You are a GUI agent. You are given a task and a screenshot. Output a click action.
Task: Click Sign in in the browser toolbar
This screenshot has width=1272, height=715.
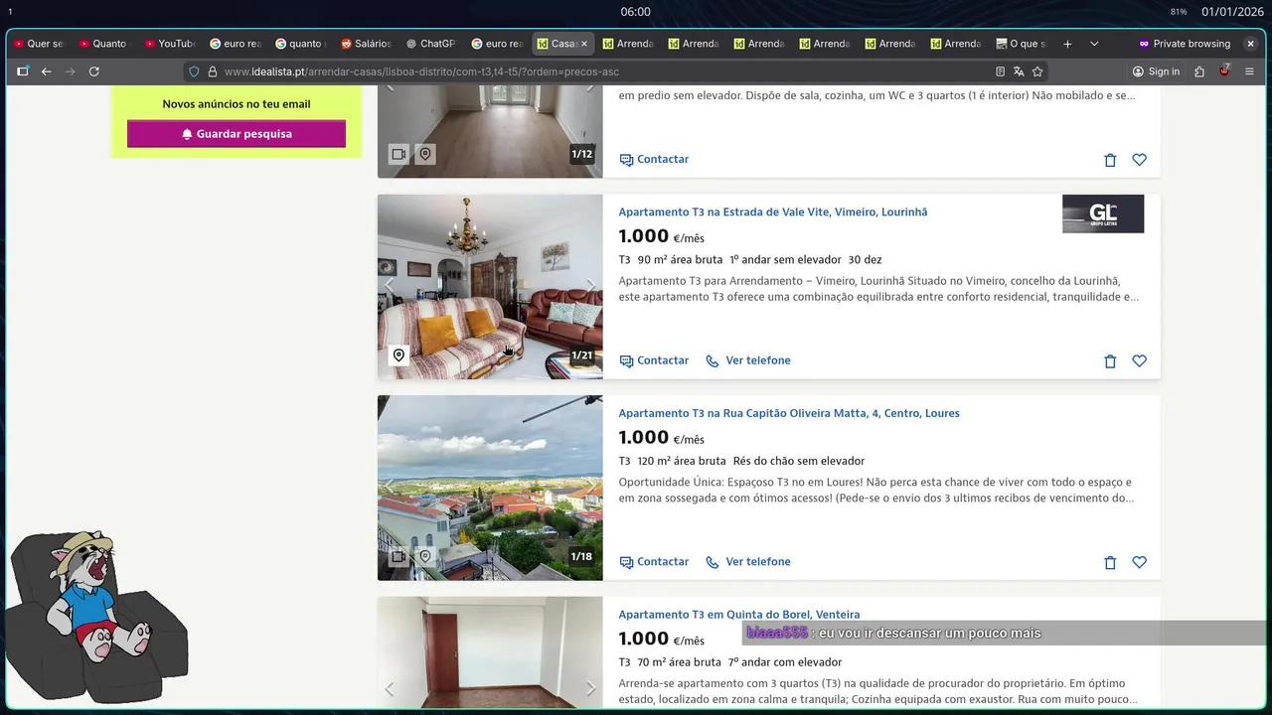(1156, 71)
